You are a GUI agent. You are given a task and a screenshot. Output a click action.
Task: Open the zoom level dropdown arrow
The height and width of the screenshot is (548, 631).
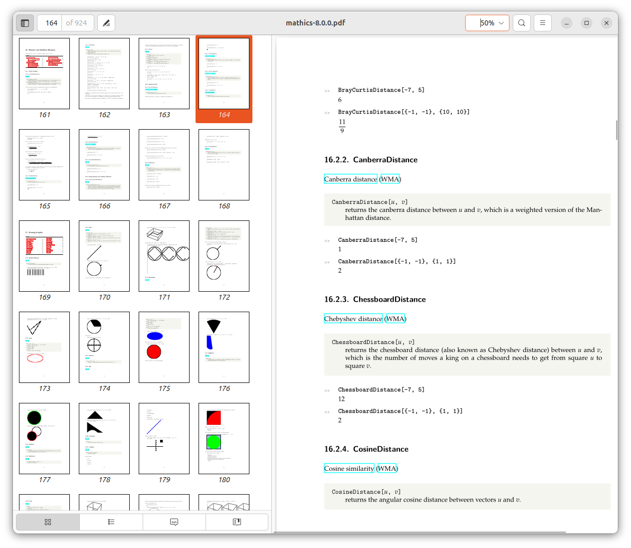point(501,23)
